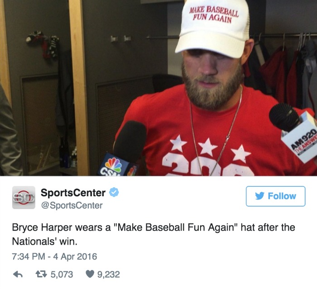Open the tweet's attached photo

click(158, 88)
